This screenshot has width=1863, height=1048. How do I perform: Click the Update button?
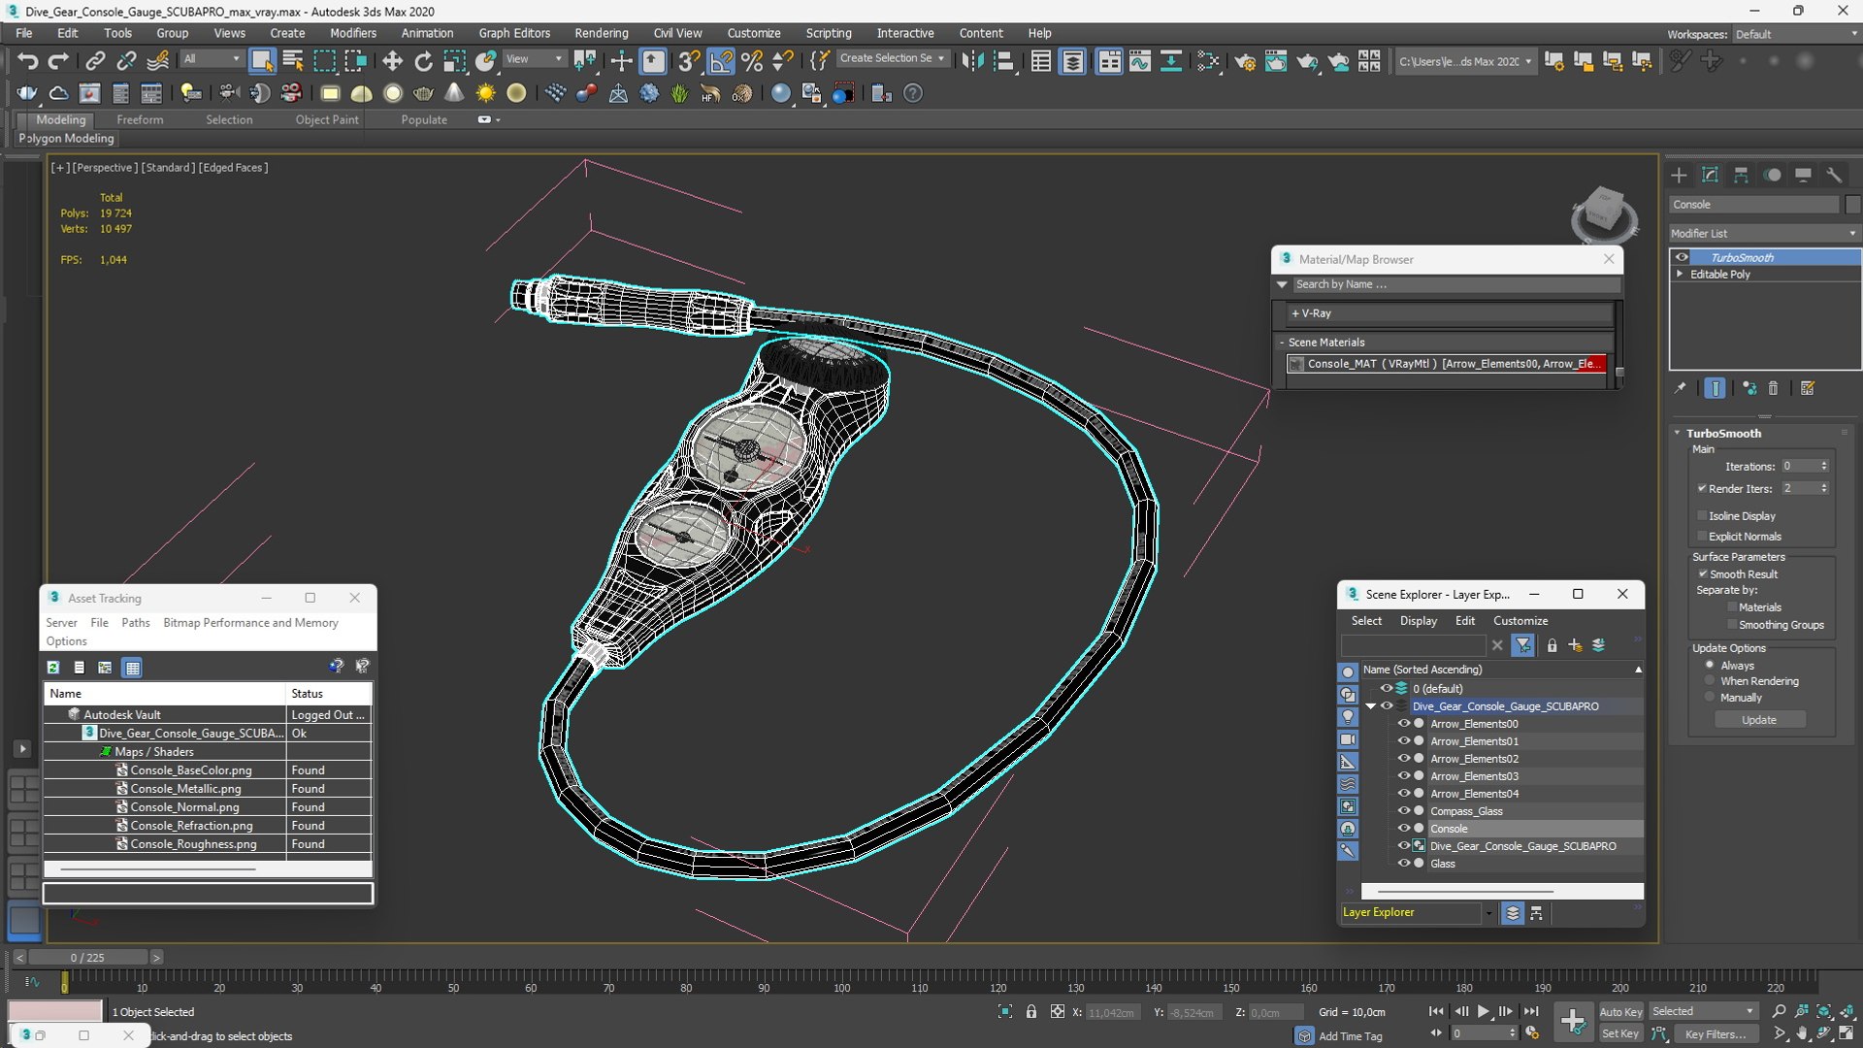[1759, 720]
